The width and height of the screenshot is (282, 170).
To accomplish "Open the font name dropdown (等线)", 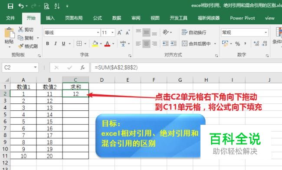I will click(x=98, y=33).
